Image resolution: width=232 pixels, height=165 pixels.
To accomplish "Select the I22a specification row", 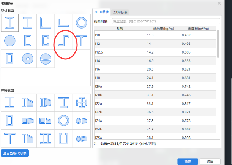I will pos(155,103).
